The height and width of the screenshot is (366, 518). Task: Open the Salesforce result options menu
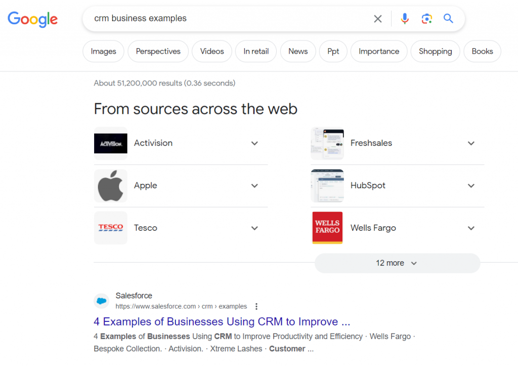point(256,306)
